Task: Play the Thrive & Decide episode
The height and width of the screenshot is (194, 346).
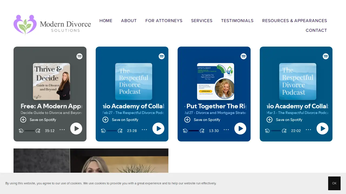Action: 76,129
